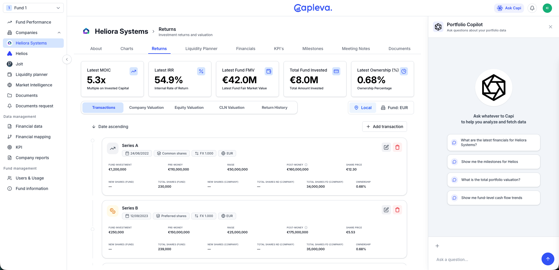Open the user avatar menu
Viewport: 559px width, 270px height.
547,8
